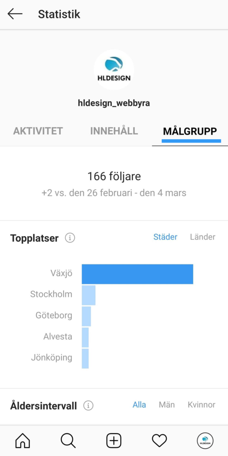Viewport: 228px width, 456px height.
Task: Open the activity heart icon
Action: click(159, 440)
